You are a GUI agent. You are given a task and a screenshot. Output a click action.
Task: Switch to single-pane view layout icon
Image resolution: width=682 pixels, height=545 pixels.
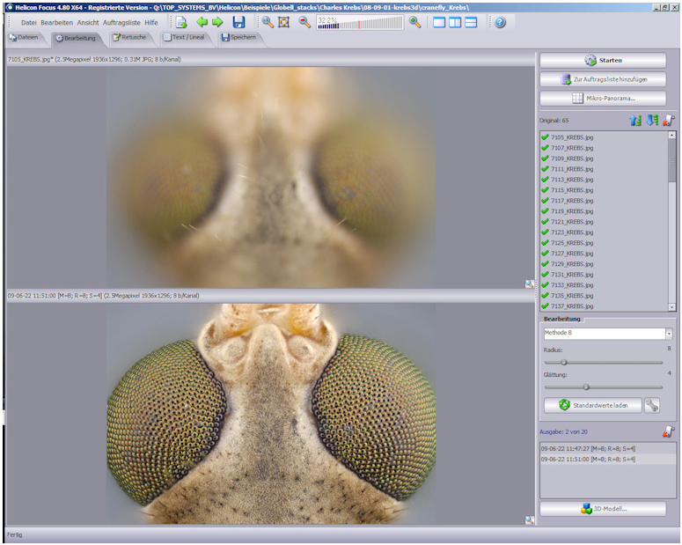[x=439, y=22]
